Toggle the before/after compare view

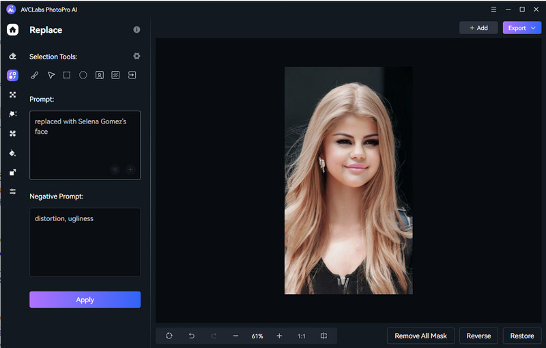(324, 336)
